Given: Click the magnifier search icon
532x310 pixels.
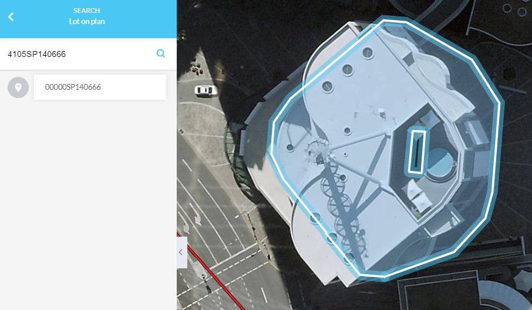Looking at the screenshot, I should point(161,53).
